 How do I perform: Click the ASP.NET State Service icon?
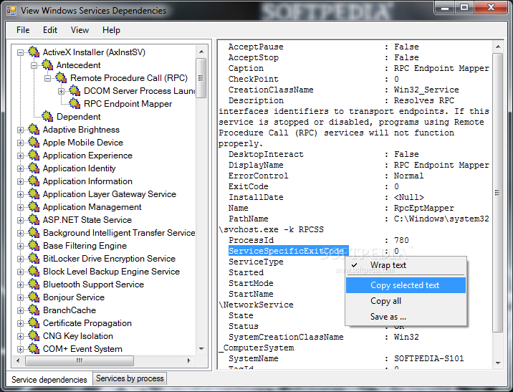34,220
